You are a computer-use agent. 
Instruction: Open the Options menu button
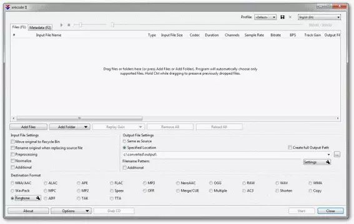71,211
